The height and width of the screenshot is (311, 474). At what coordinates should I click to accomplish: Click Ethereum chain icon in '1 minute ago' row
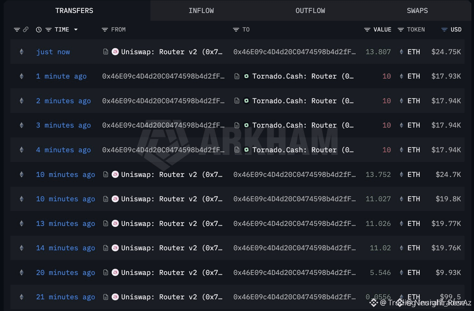coord(21,76)
